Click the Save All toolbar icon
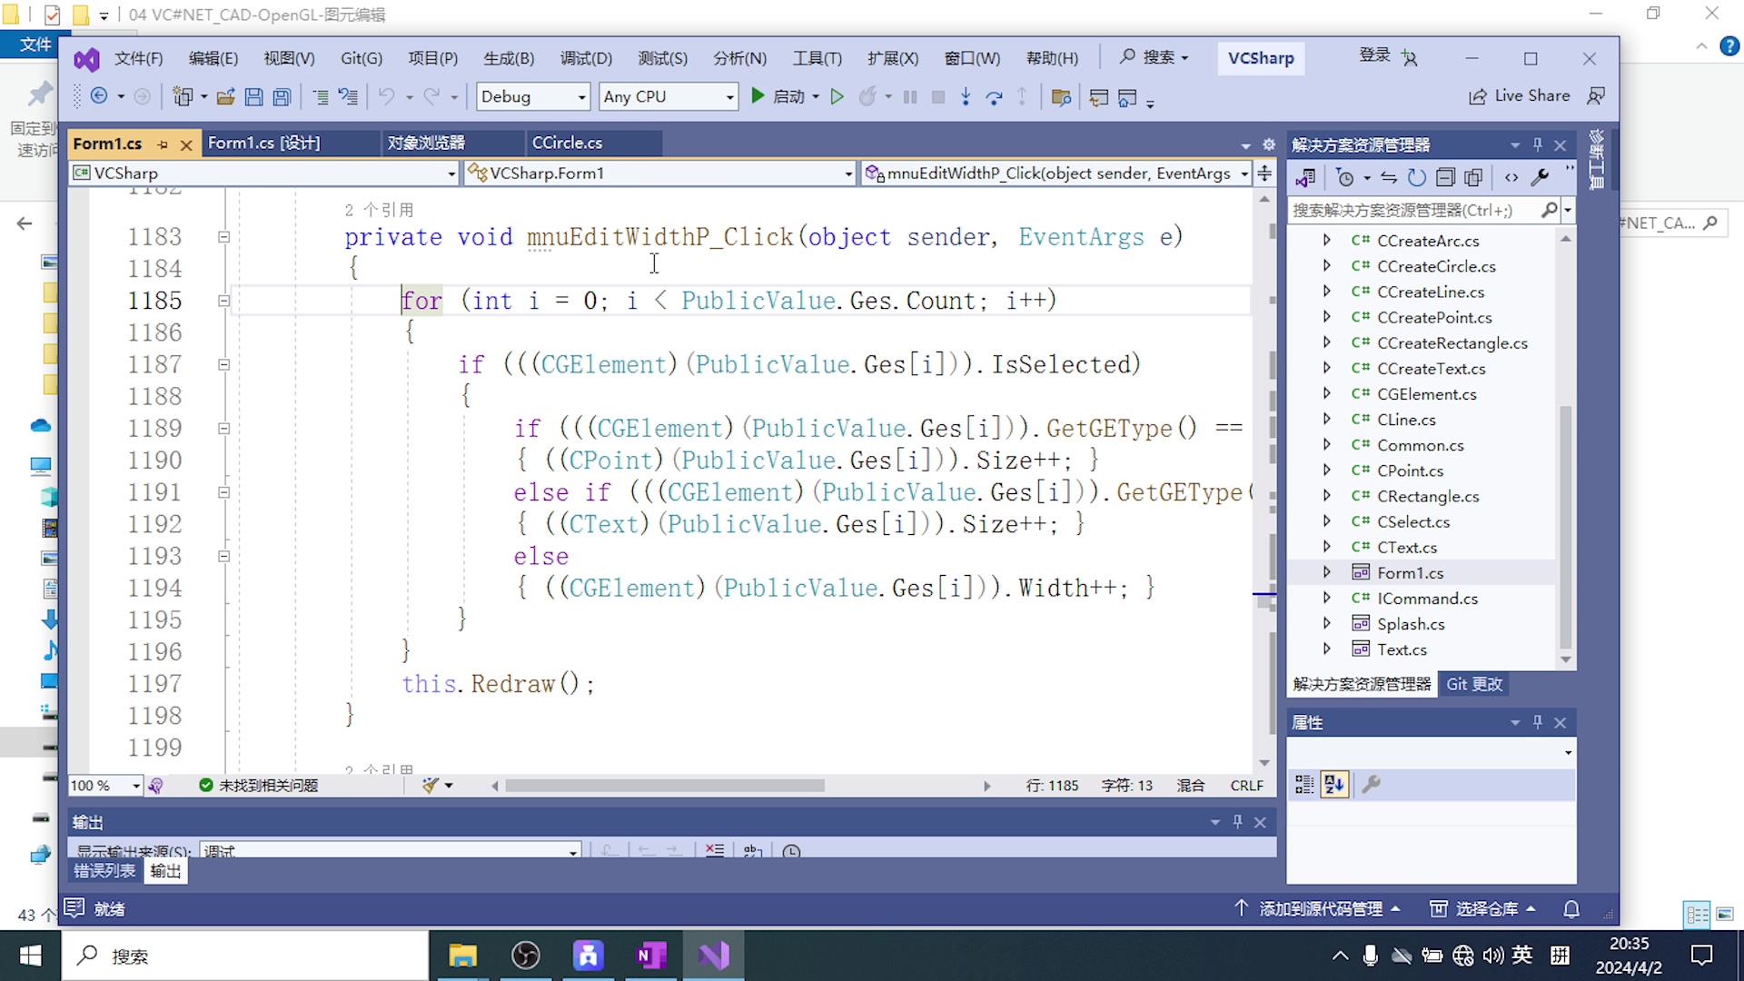This screenshot has height=981, width=1744. click(282, 96)
